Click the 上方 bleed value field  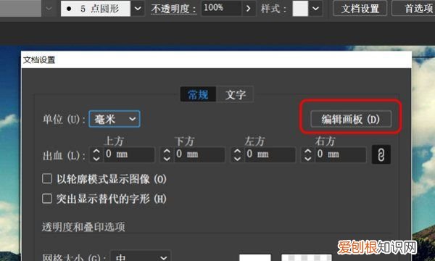pyautogui.click(x=129, y=154)
